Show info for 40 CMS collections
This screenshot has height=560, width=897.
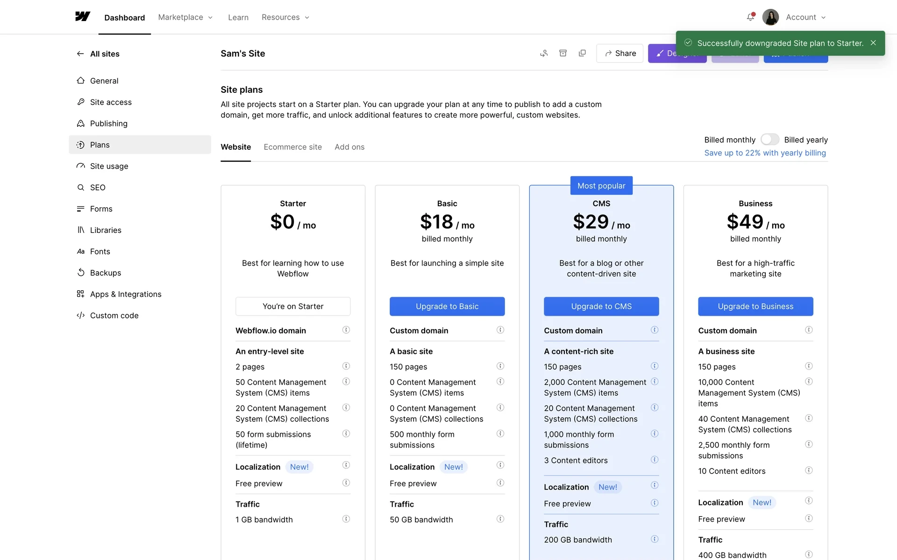809,418
